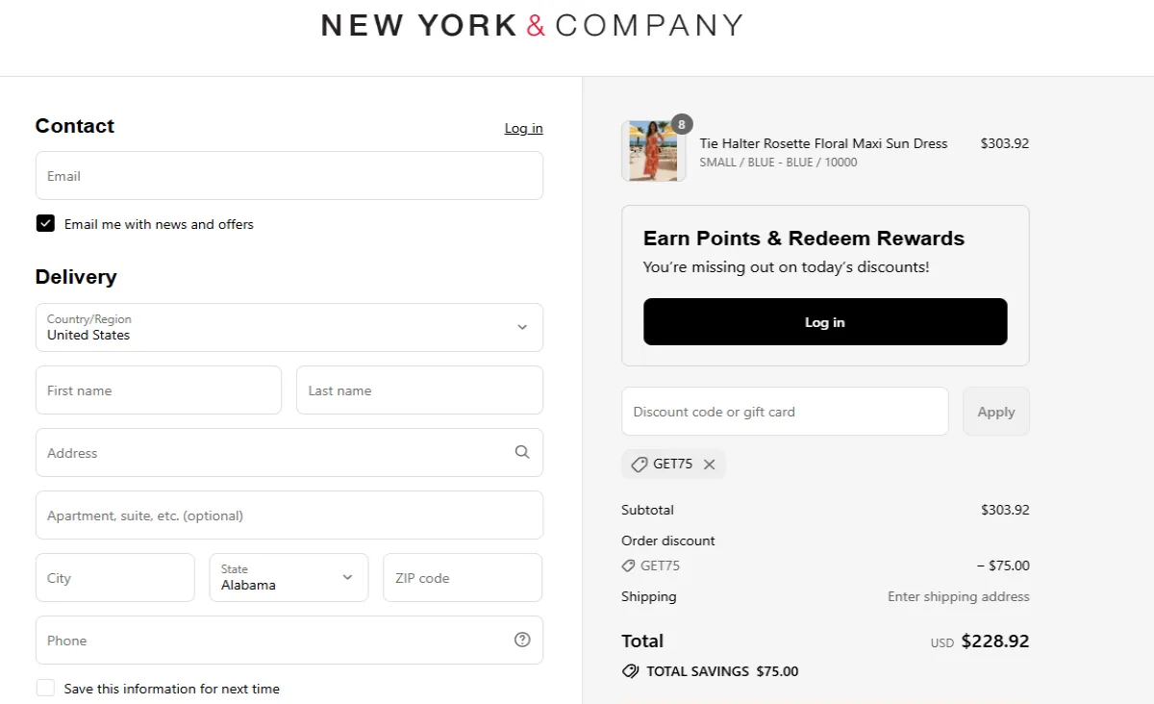The width and height of the screenshot is (1154, 704).
Task: Click the phone help question mark icon
Action: click(522, 640)
